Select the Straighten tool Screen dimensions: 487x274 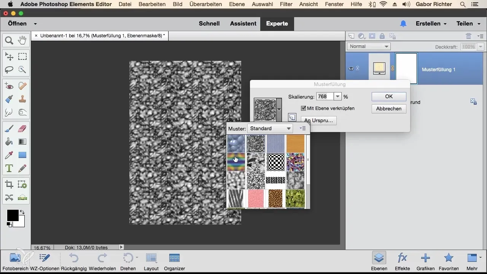tap(22, 198)
